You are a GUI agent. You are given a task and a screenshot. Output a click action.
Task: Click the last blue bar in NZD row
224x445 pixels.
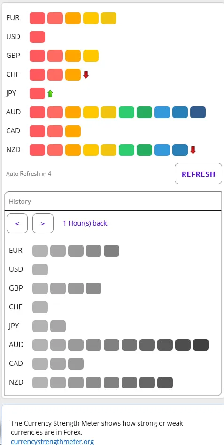[180, 150]
